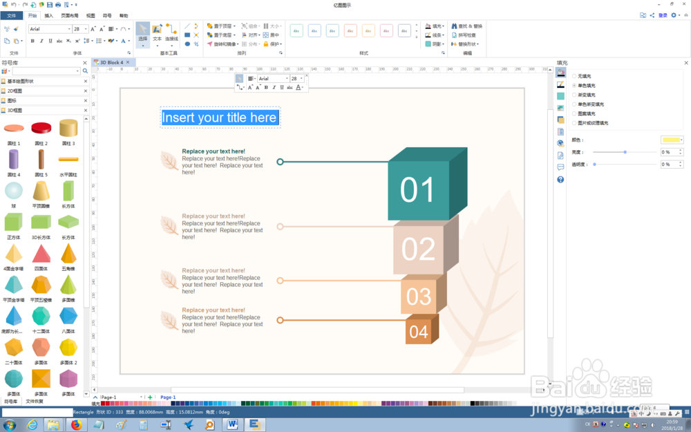Close the 3D Block 4 document tab
The image size is (691, 432).
(128, 62)
